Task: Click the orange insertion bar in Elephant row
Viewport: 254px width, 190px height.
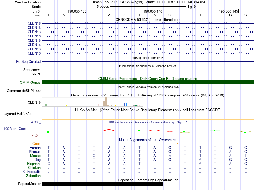Action: pyautogui.click(x=178, y=163)
